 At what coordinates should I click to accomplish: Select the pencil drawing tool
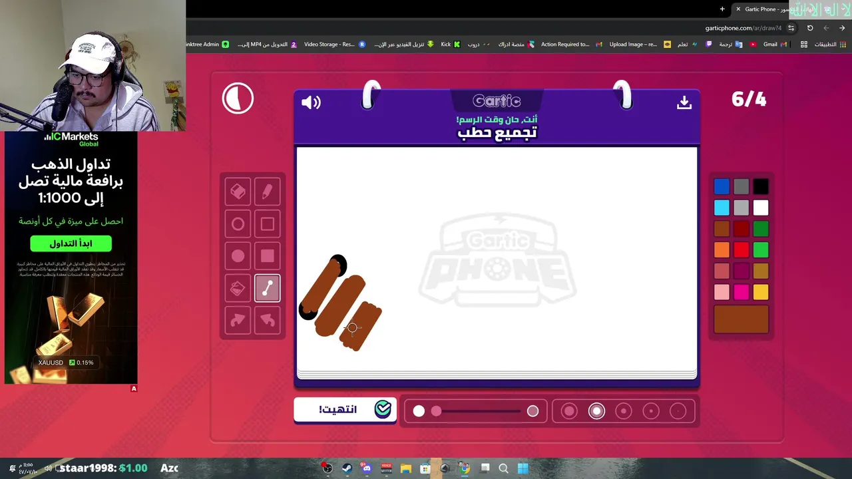pyautogui.click(x=267, y=192)
